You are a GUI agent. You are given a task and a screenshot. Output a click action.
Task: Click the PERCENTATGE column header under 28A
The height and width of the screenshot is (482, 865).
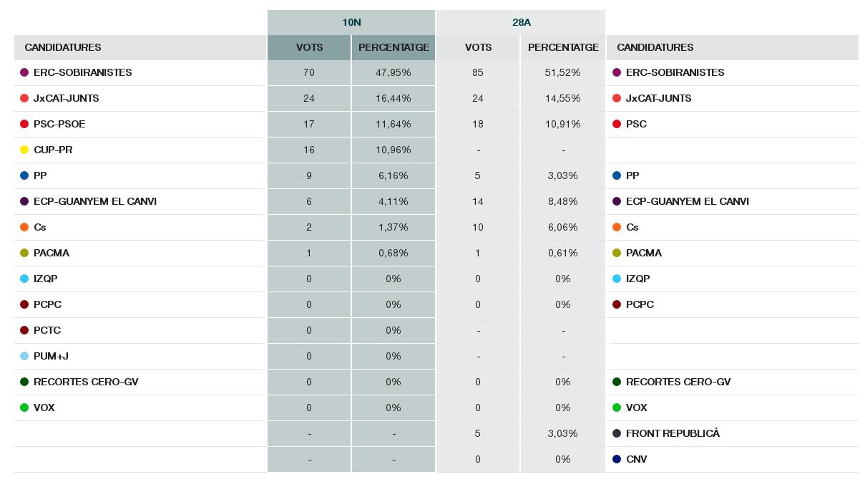pos(563,47)
